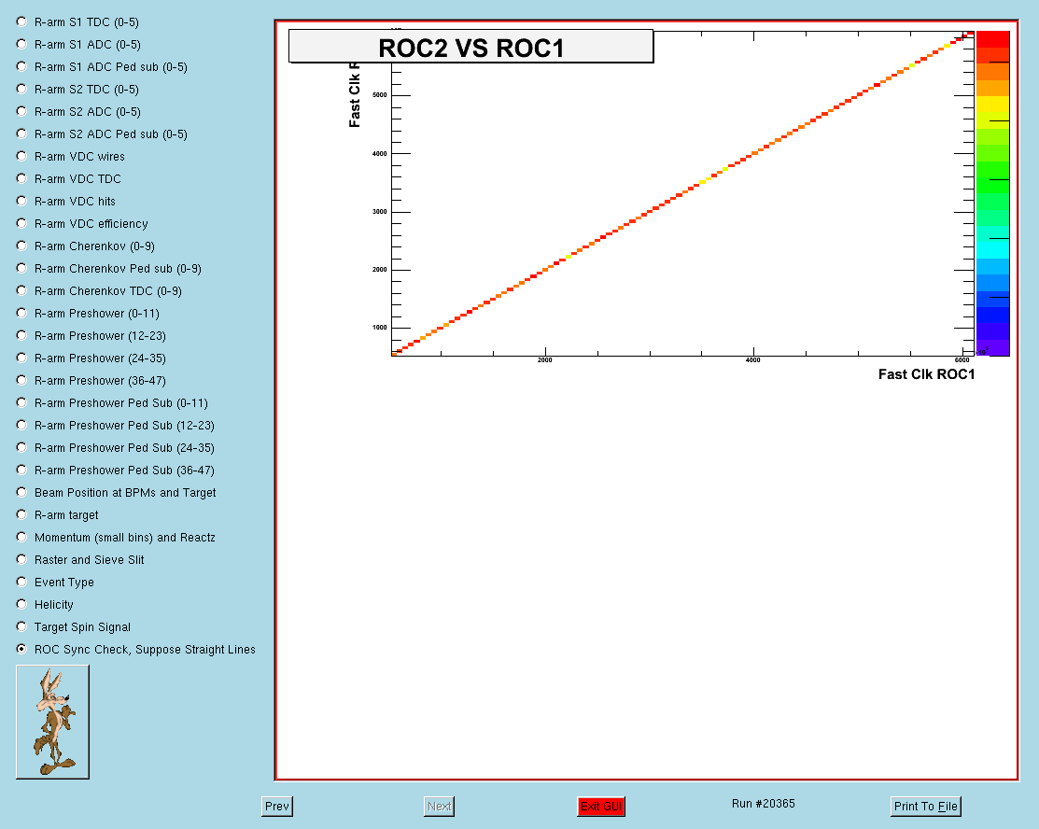Select R-arm S2 ADC Ped sub (0-5)

click(x=21, y=133)
